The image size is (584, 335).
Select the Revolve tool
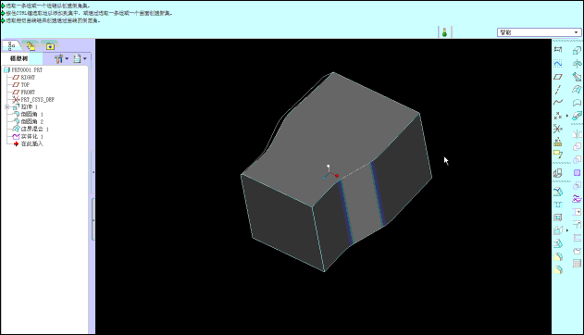click(577, 63)
